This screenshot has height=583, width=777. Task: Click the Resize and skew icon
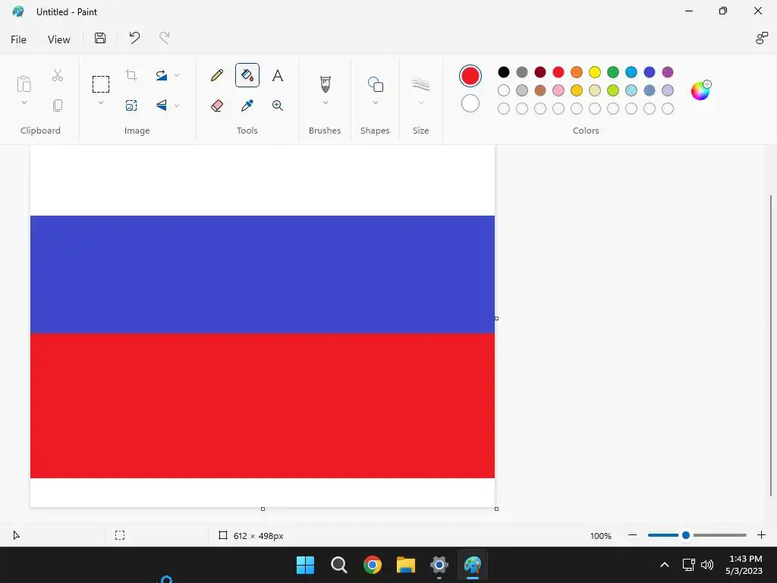pyautogui.click(x=131, y=105)
